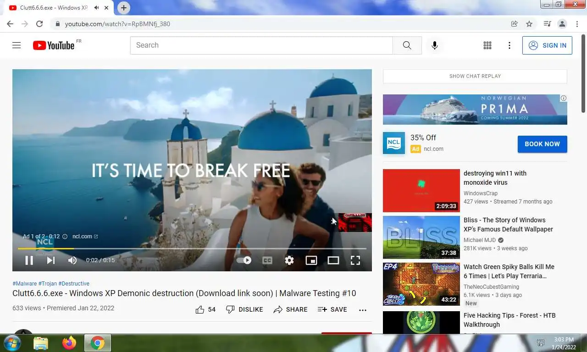Click the NCL advertiser logo
Viewport: 587px width, 352px height.
point(394,143)
